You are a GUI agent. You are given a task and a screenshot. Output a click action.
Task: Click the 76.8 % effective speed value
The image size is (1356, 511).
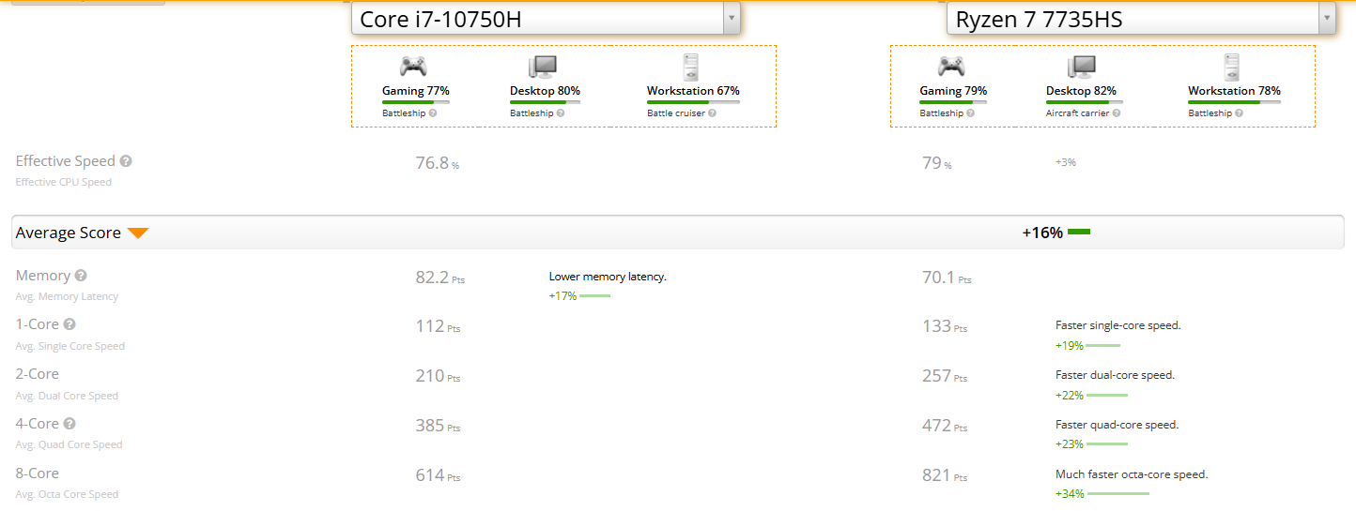[438, 163]
